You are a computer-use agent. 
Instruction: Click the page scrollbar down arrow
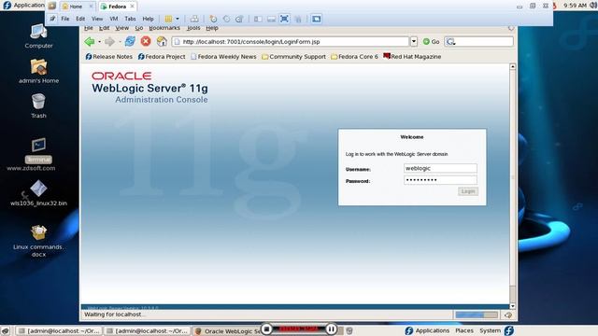tap(513, 306)
